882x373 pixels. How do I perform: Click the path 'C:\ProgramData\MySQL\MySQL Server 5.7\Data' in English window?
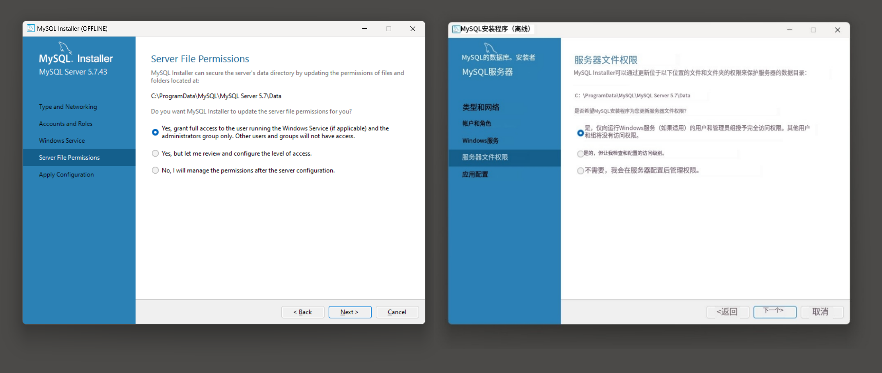point(216,96)
